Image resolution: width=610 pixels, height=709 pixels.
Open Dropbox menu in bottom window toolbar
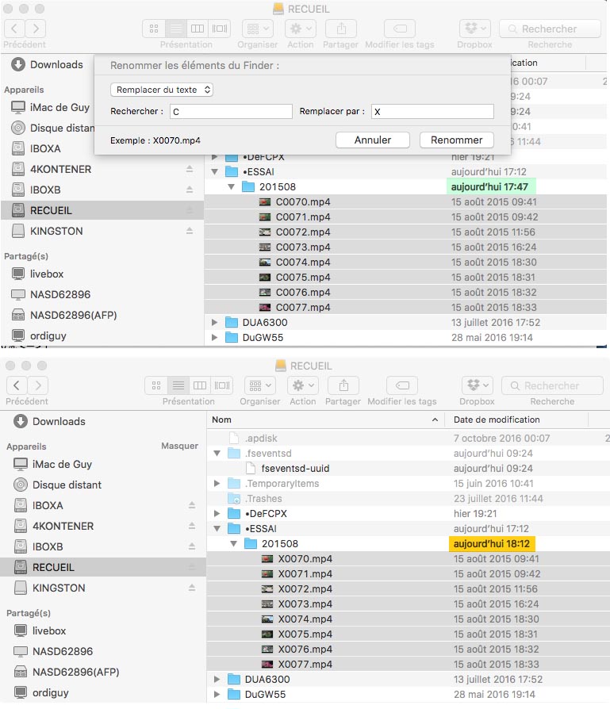478,385
